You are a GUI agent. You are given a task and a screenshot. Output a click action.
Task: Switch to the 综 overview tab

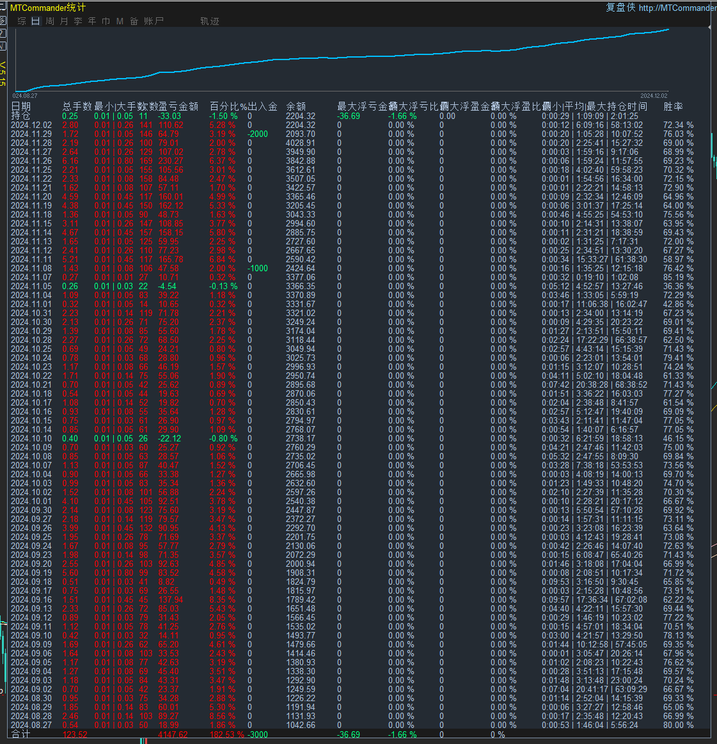click(x=22, y=21)
